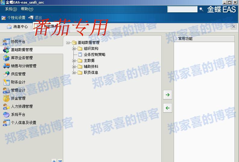This screenshot has width=239, height=162.
Task: Open the 财务会计 module icon
Action: 6,82
